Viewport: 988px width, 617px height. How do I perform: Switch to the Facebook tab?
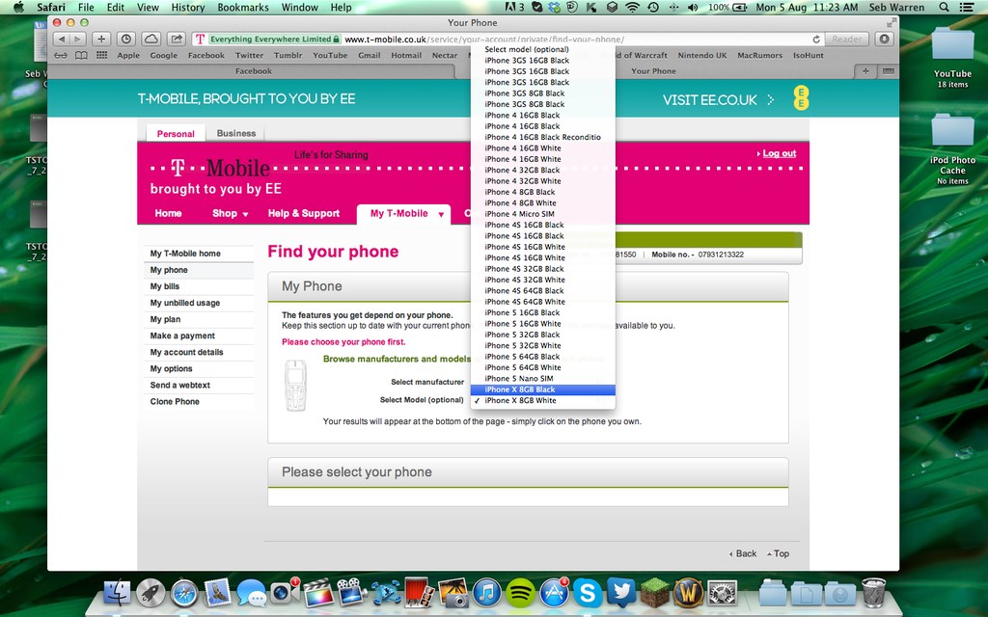[x=254, y=71]
